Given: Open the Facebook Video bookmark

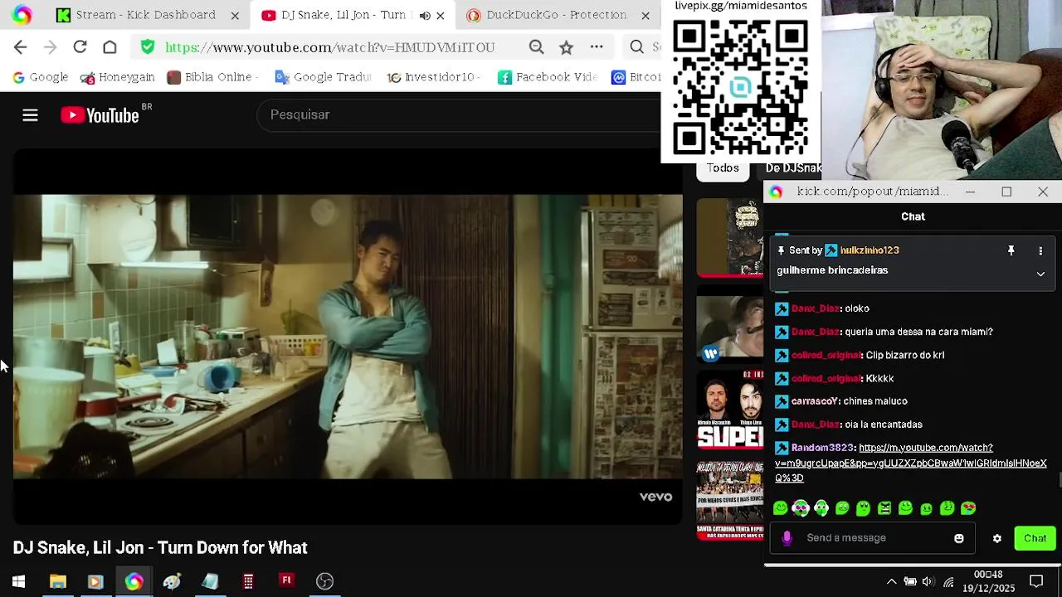Looking at the screenshot, I should (x=547, y=77).
